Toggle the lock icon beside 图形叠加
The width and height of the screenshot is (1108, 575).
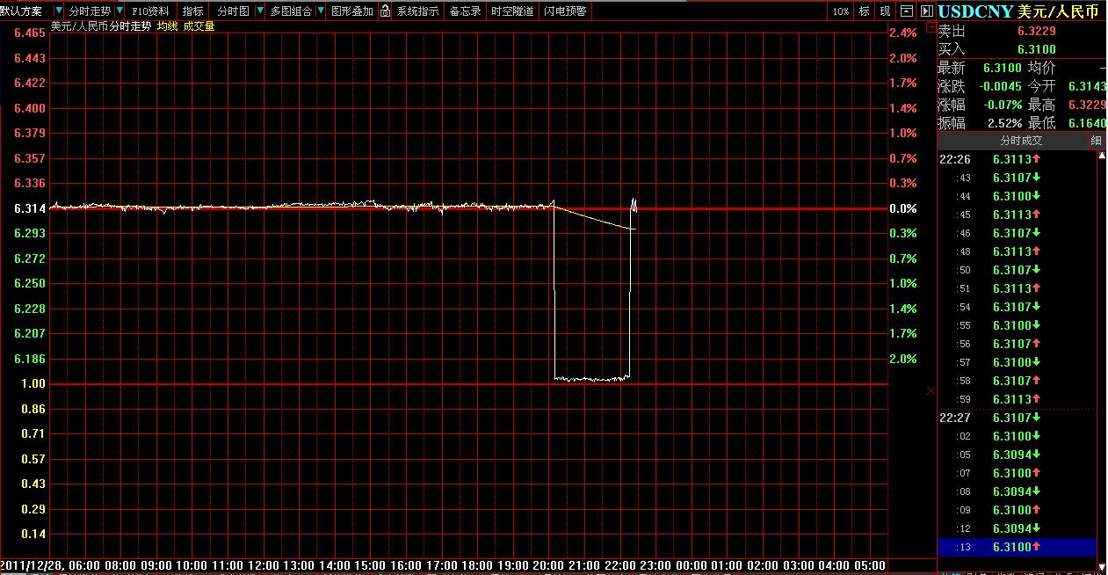[x=385, y=11]
